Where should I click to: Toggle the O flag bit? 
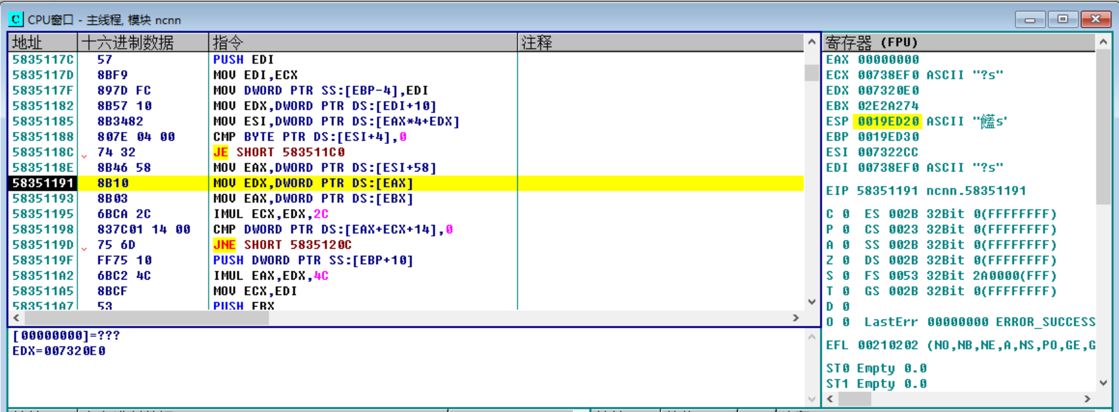click(846, 322)
